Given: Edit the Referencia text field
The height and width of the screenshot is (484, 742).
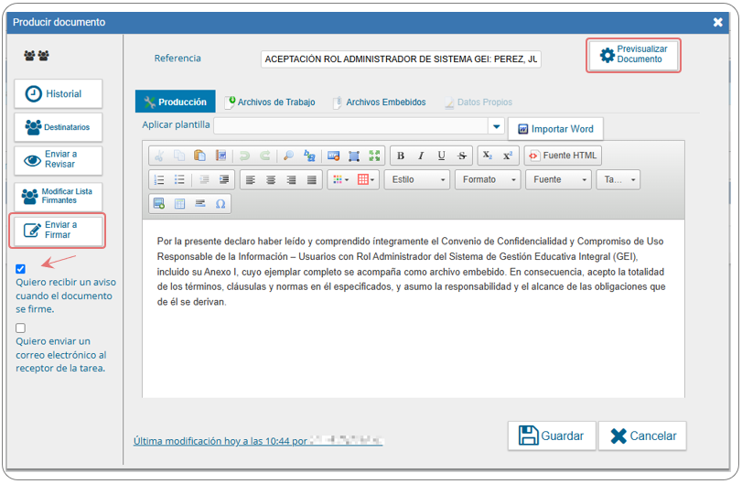Looking at the screenshot, I should 401,59.
